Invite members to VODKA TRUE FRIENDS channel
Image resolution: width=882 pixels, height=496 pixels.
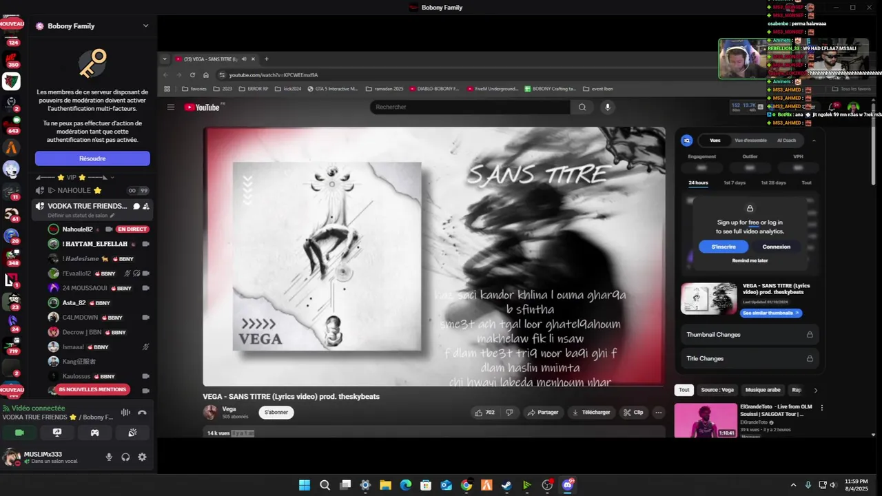(x=146, y=206)
